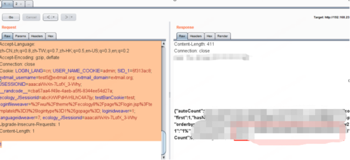Close Repeater tab 2
The width and height of the screenshot is (350, 160).
pos(21,4)
